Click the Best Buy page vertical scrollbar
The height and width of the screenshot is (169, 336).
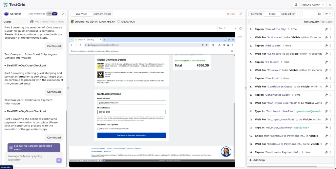pos(234,130)
